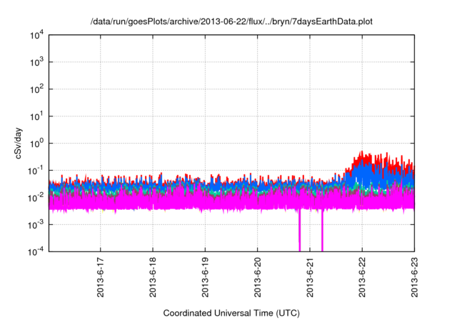Click the 2013-6-17 date label
This screenshot has height=320, width=457.
click(x=100, y=277)
